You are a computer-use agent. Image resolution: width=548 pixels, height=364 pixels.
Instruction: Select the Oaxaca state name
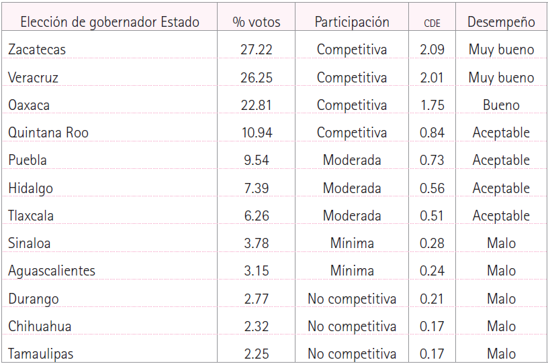click(x=29, y=105)
